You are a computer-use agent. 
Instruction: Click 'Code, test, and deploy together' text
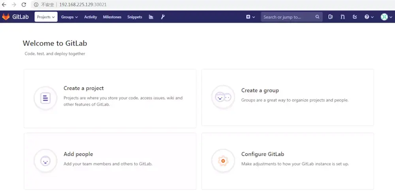(55, 54)
